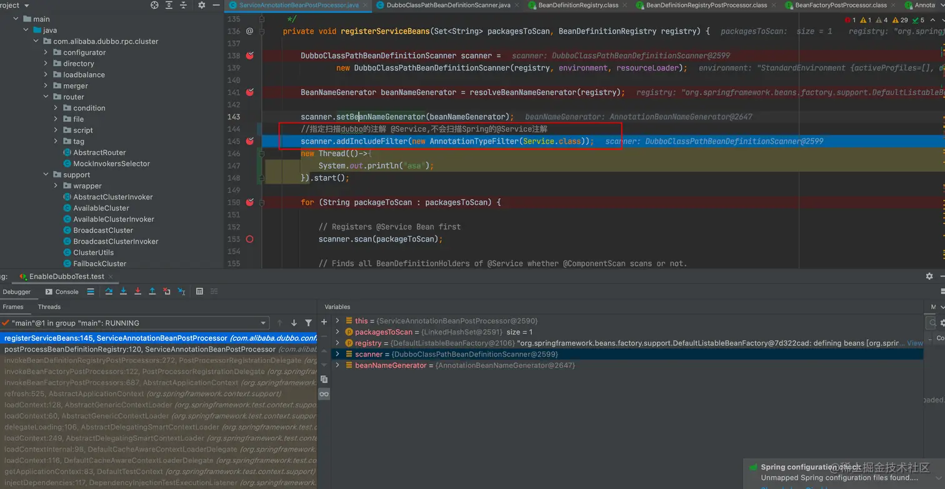Add a new watch with plus icon

point(324,322)
